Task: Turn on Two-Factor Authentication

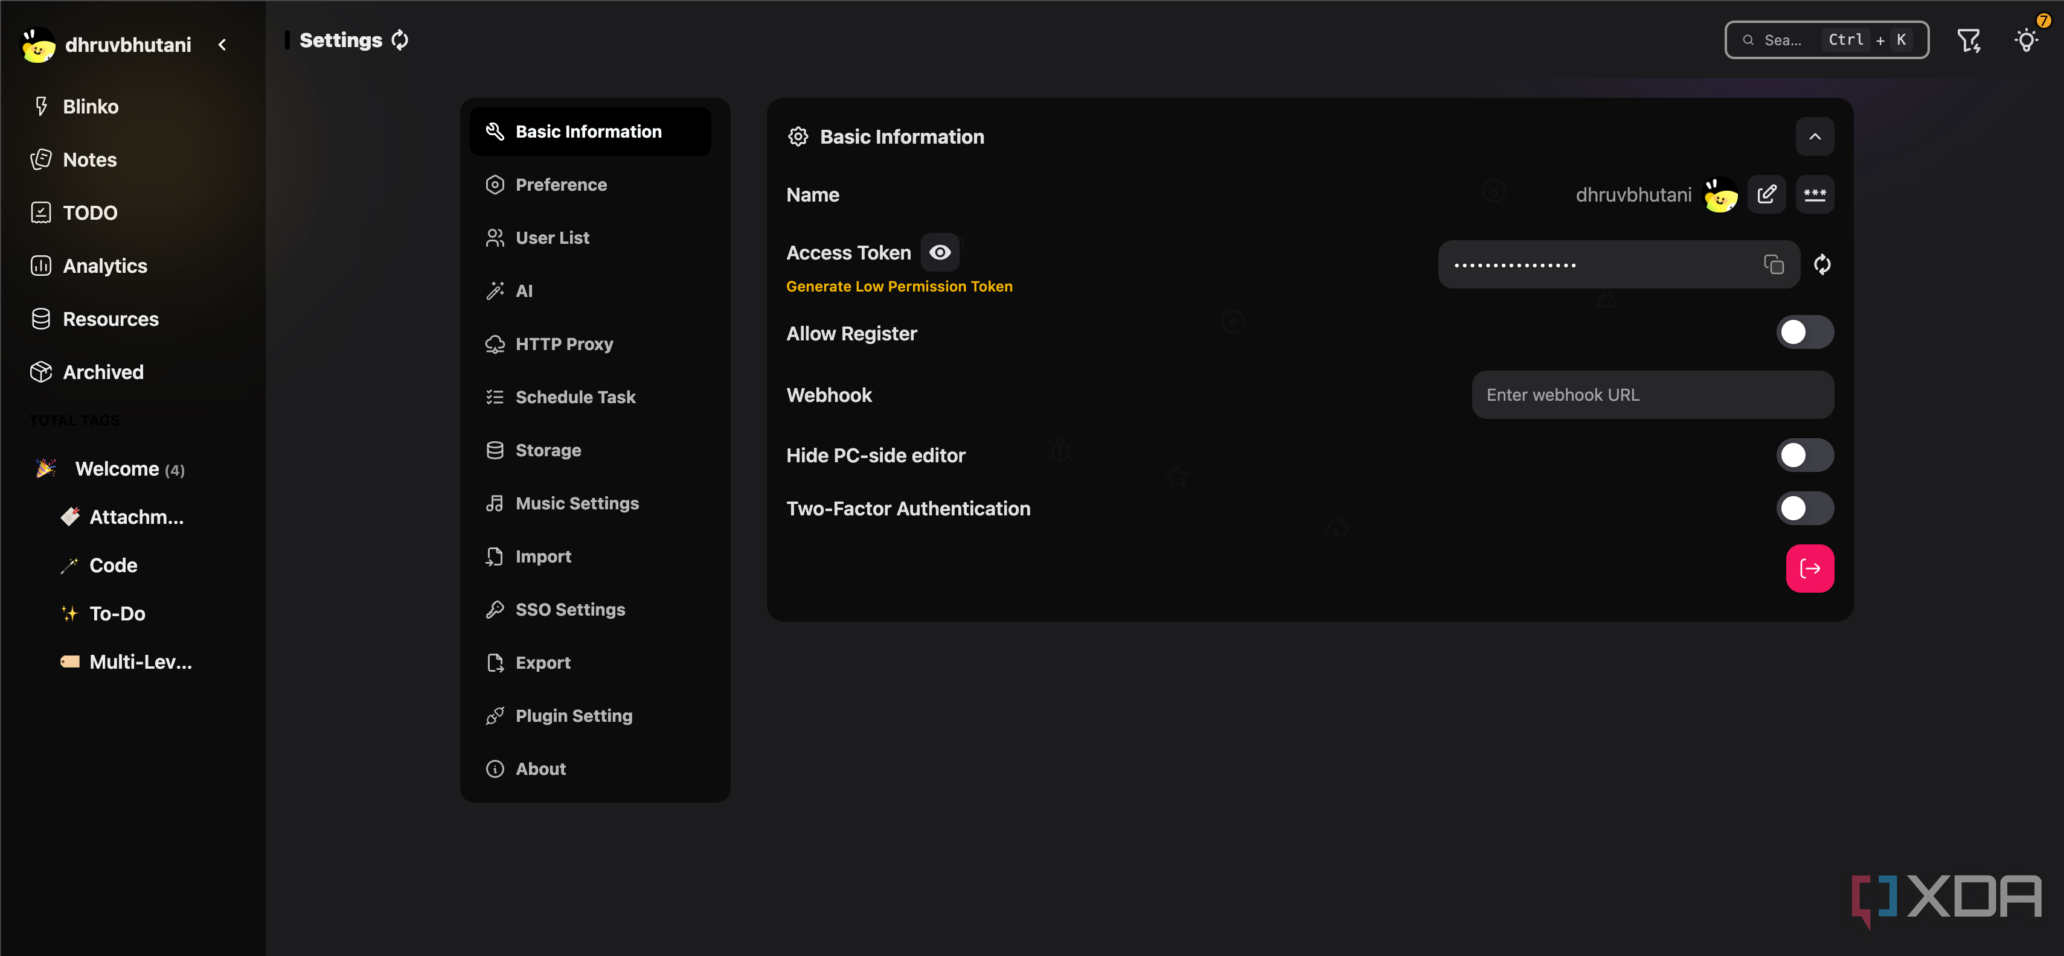Action: [1804, 508]
